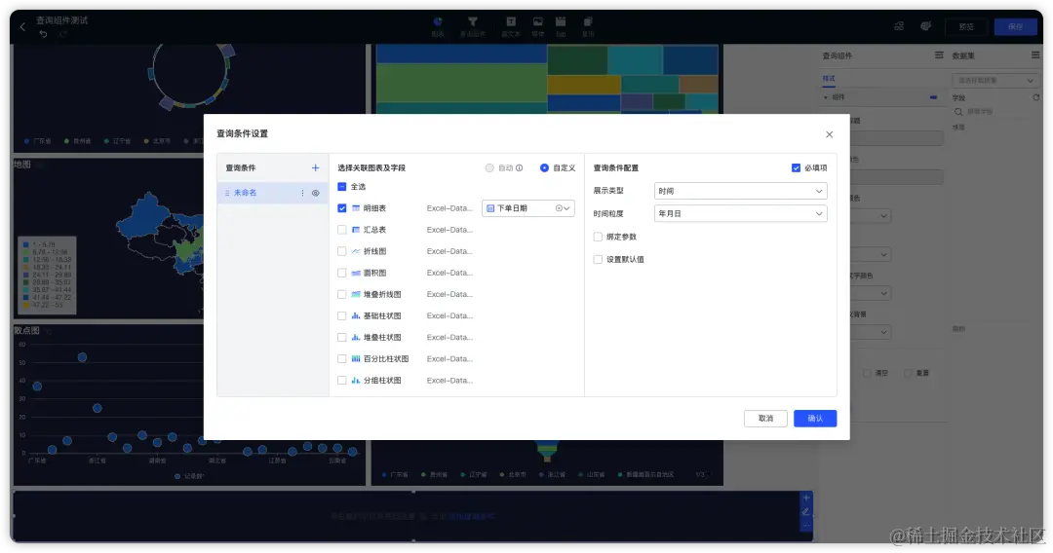Click the 保存 button in the header
This screenshot has height=553, width=1053.
tap(1015, 27)
